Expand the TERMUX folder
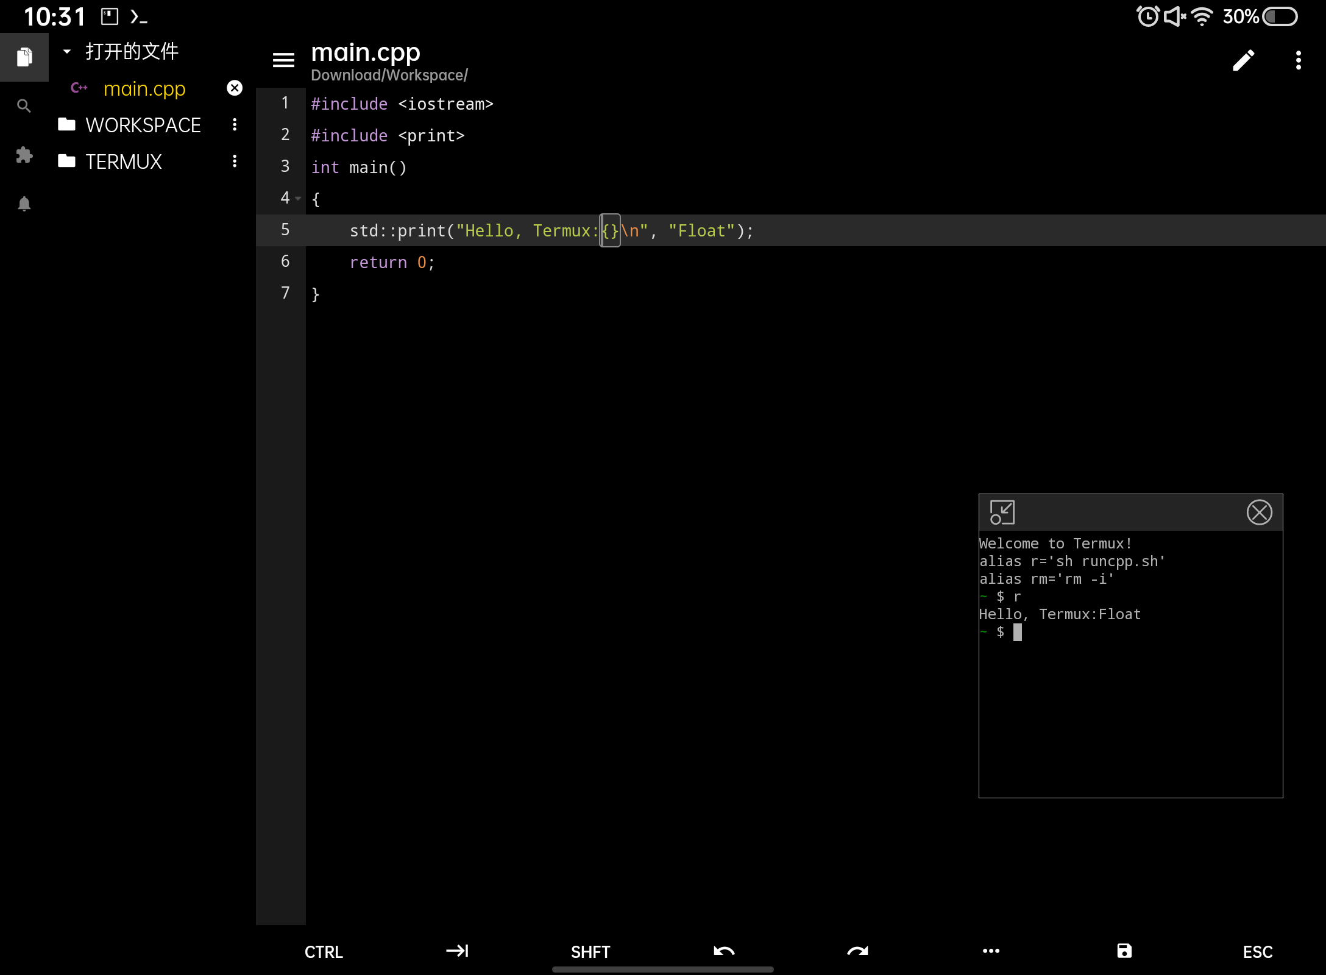 pyautogui.click(x=123, y=161)
